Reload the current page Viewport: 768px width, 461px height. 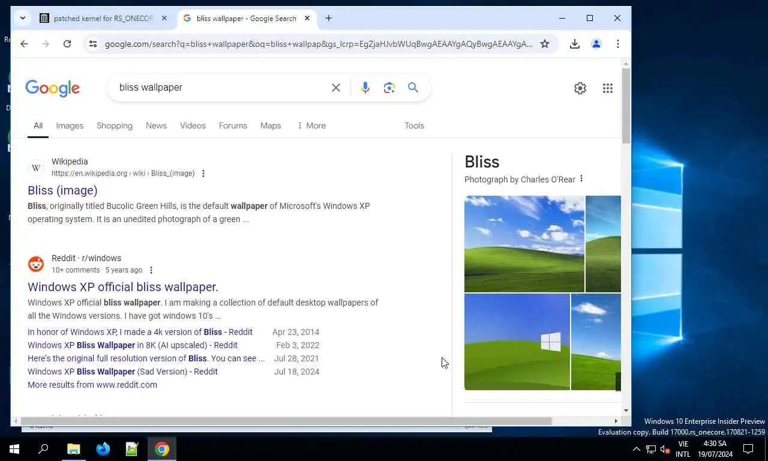(67, 44)
